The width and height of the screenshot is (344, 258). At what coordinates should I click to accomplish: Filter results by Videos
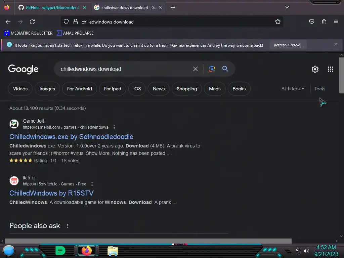click(x=20, y=89)
